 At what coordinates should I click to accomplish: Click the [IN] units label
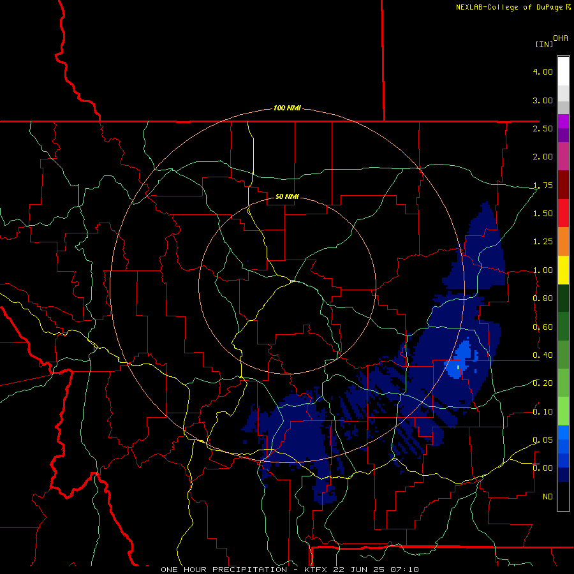544,44
